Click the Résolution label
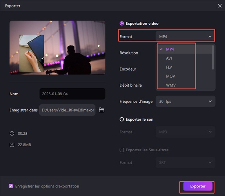 click(x=129, y=53)
